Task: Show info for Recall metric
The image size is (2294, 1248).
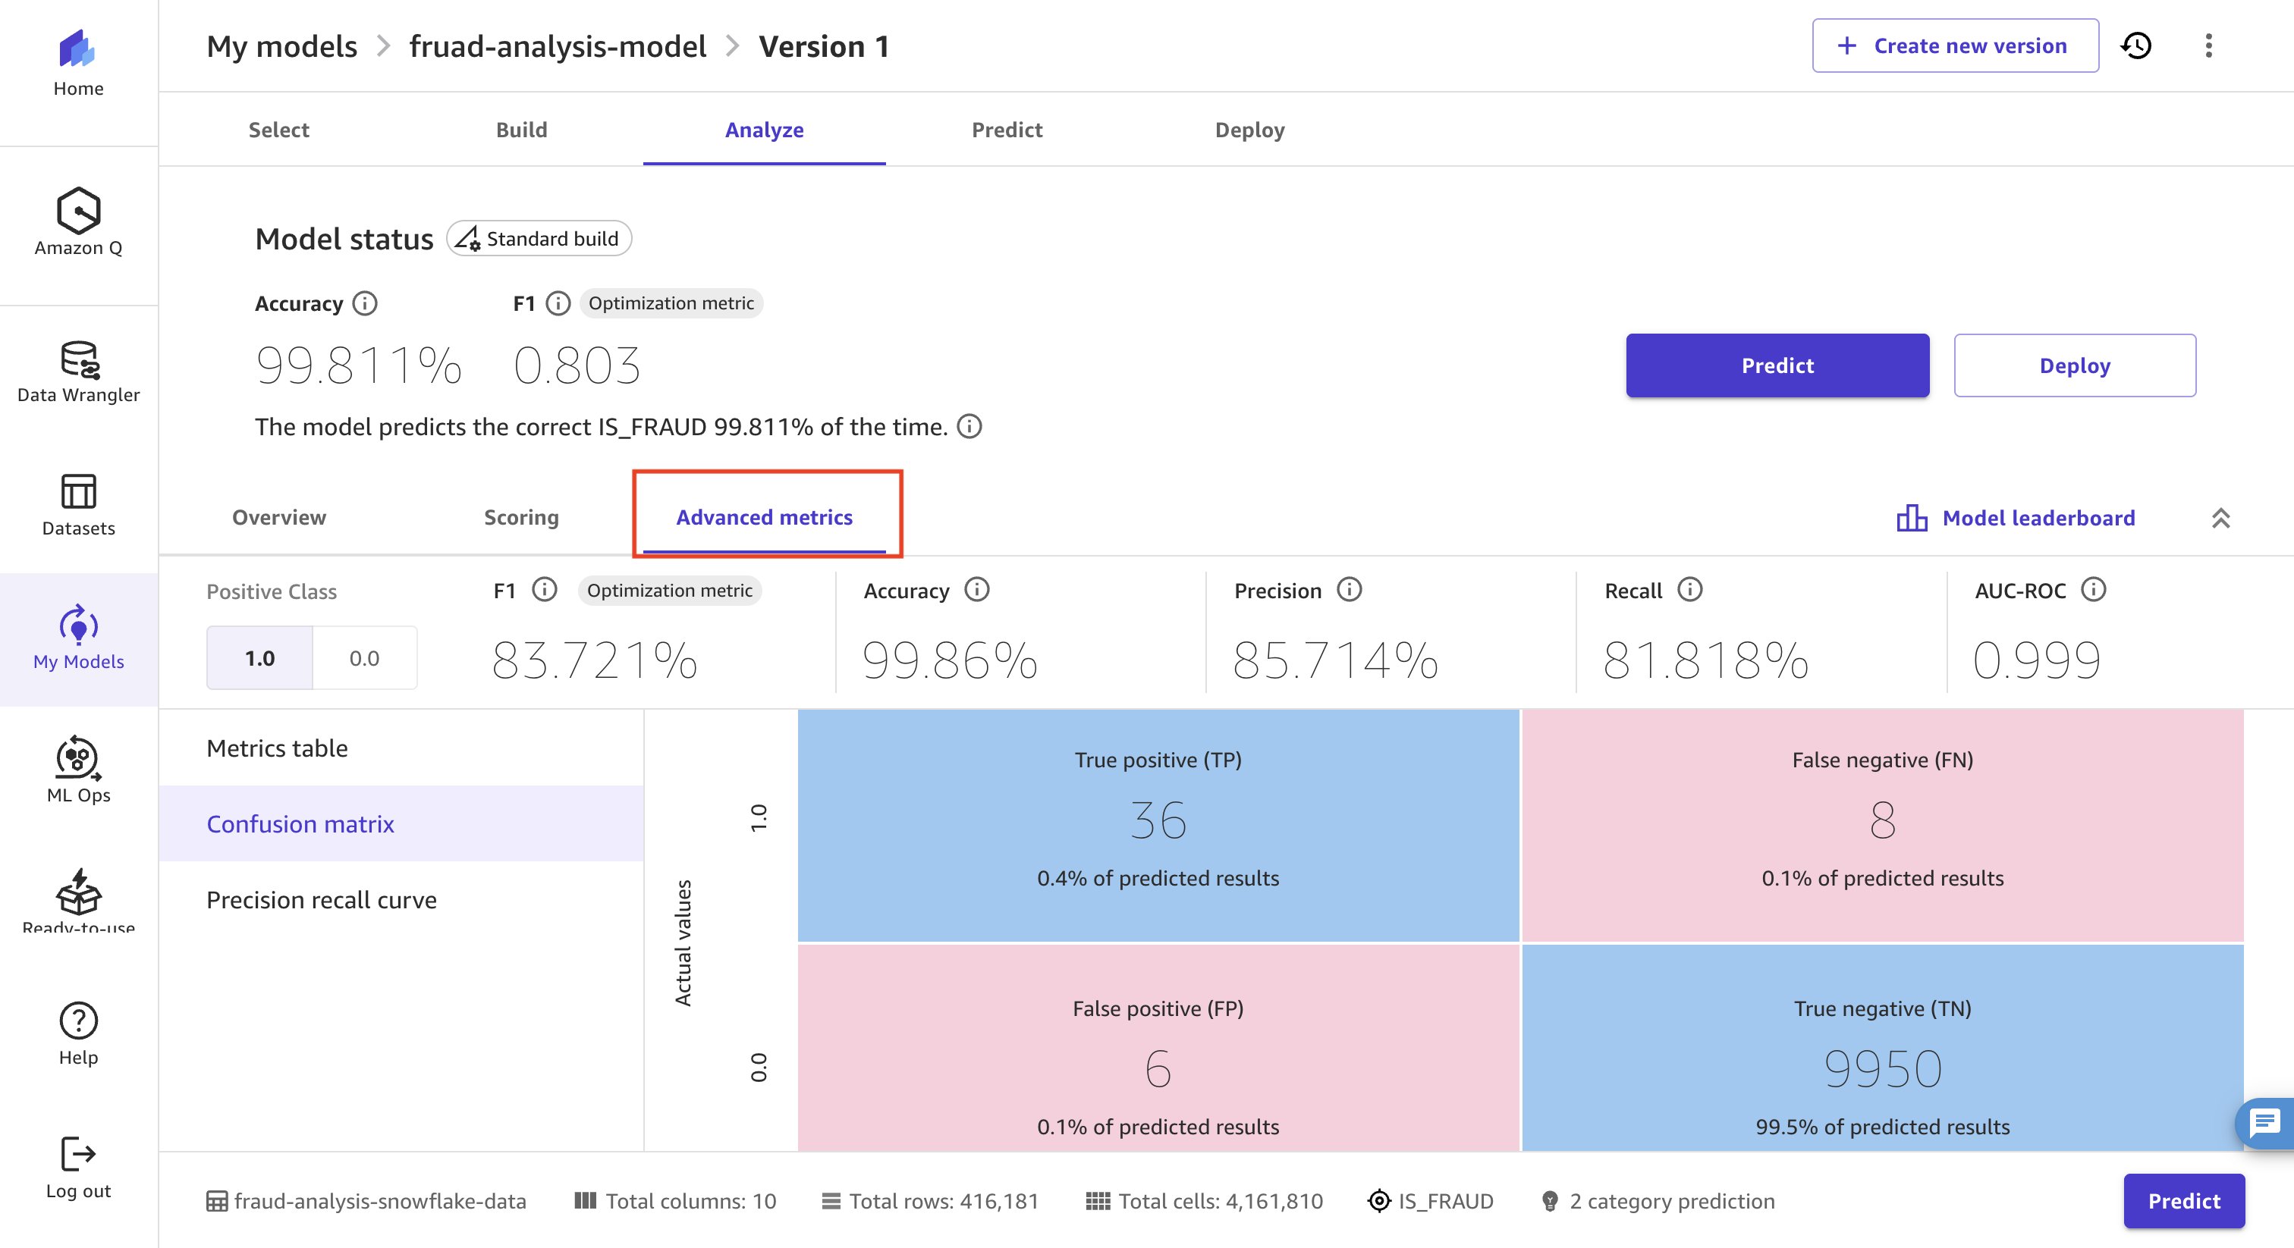Action: [x=1689, y=589]
